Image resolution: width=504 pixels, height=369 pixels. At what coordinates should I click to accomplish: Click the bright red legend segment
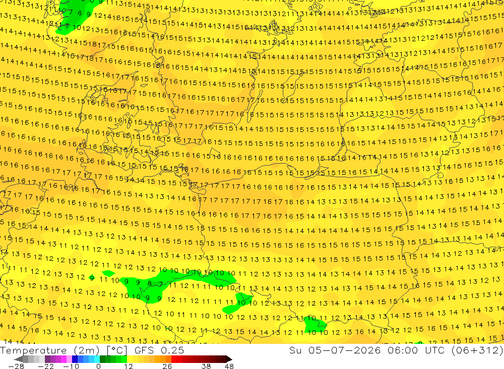click(174, 359)
